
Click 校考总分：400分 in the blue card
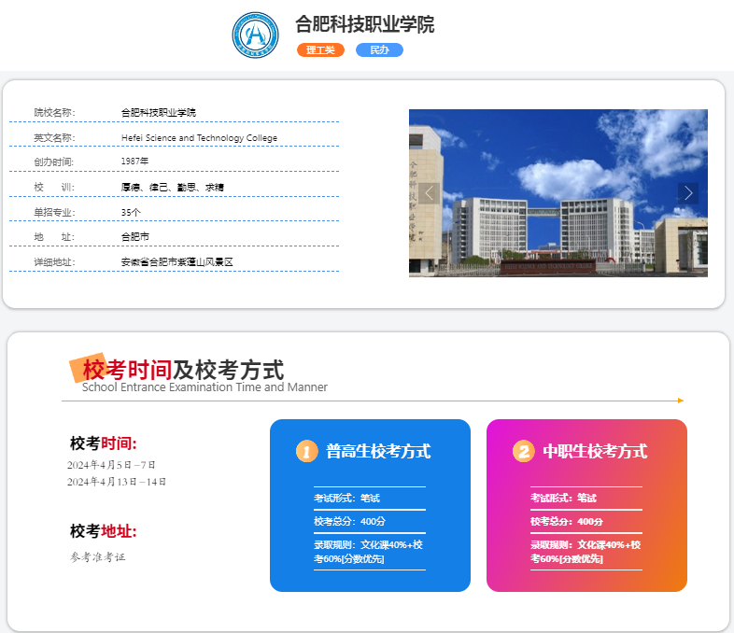(349, 521)
